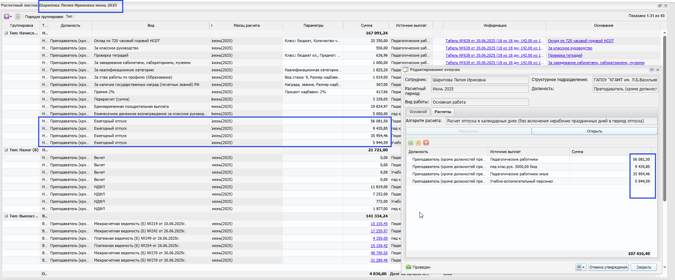Click the Вид работы field Основная работа
This screenshot has height=280, width=675.
point(480,102)
